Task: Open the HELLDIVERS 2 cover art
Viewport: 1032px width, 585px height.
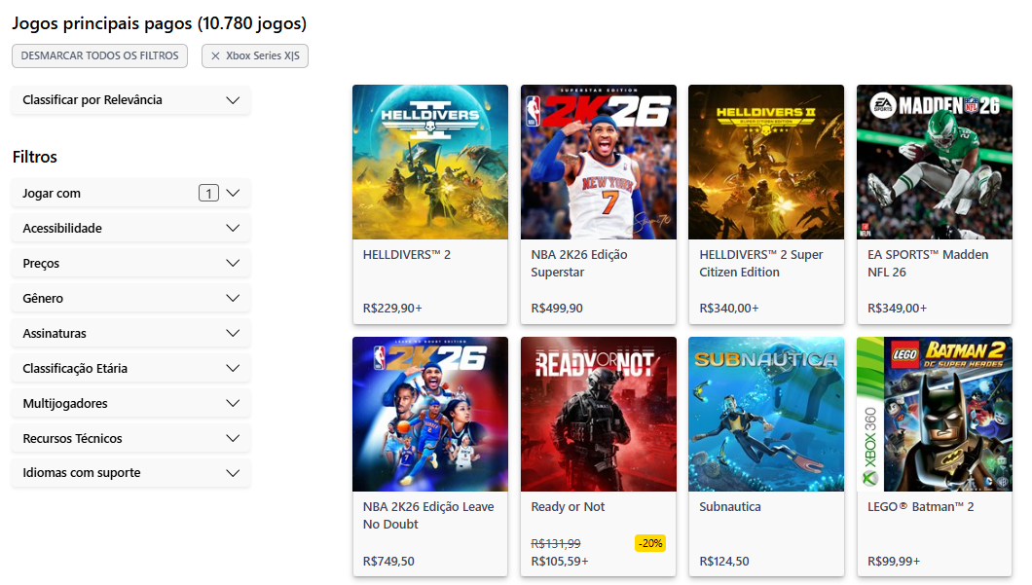Action: point(430,162)
